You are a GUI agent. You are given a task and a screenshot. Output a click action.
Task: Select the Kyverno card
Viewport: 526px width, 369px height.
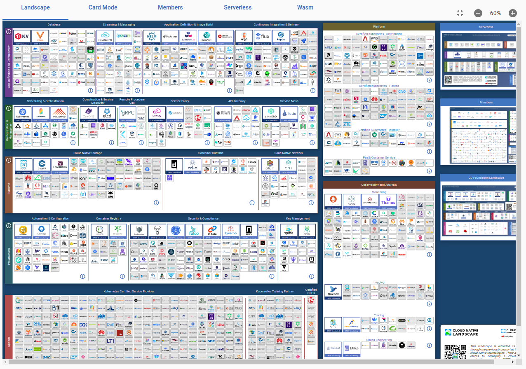[230, 231]
